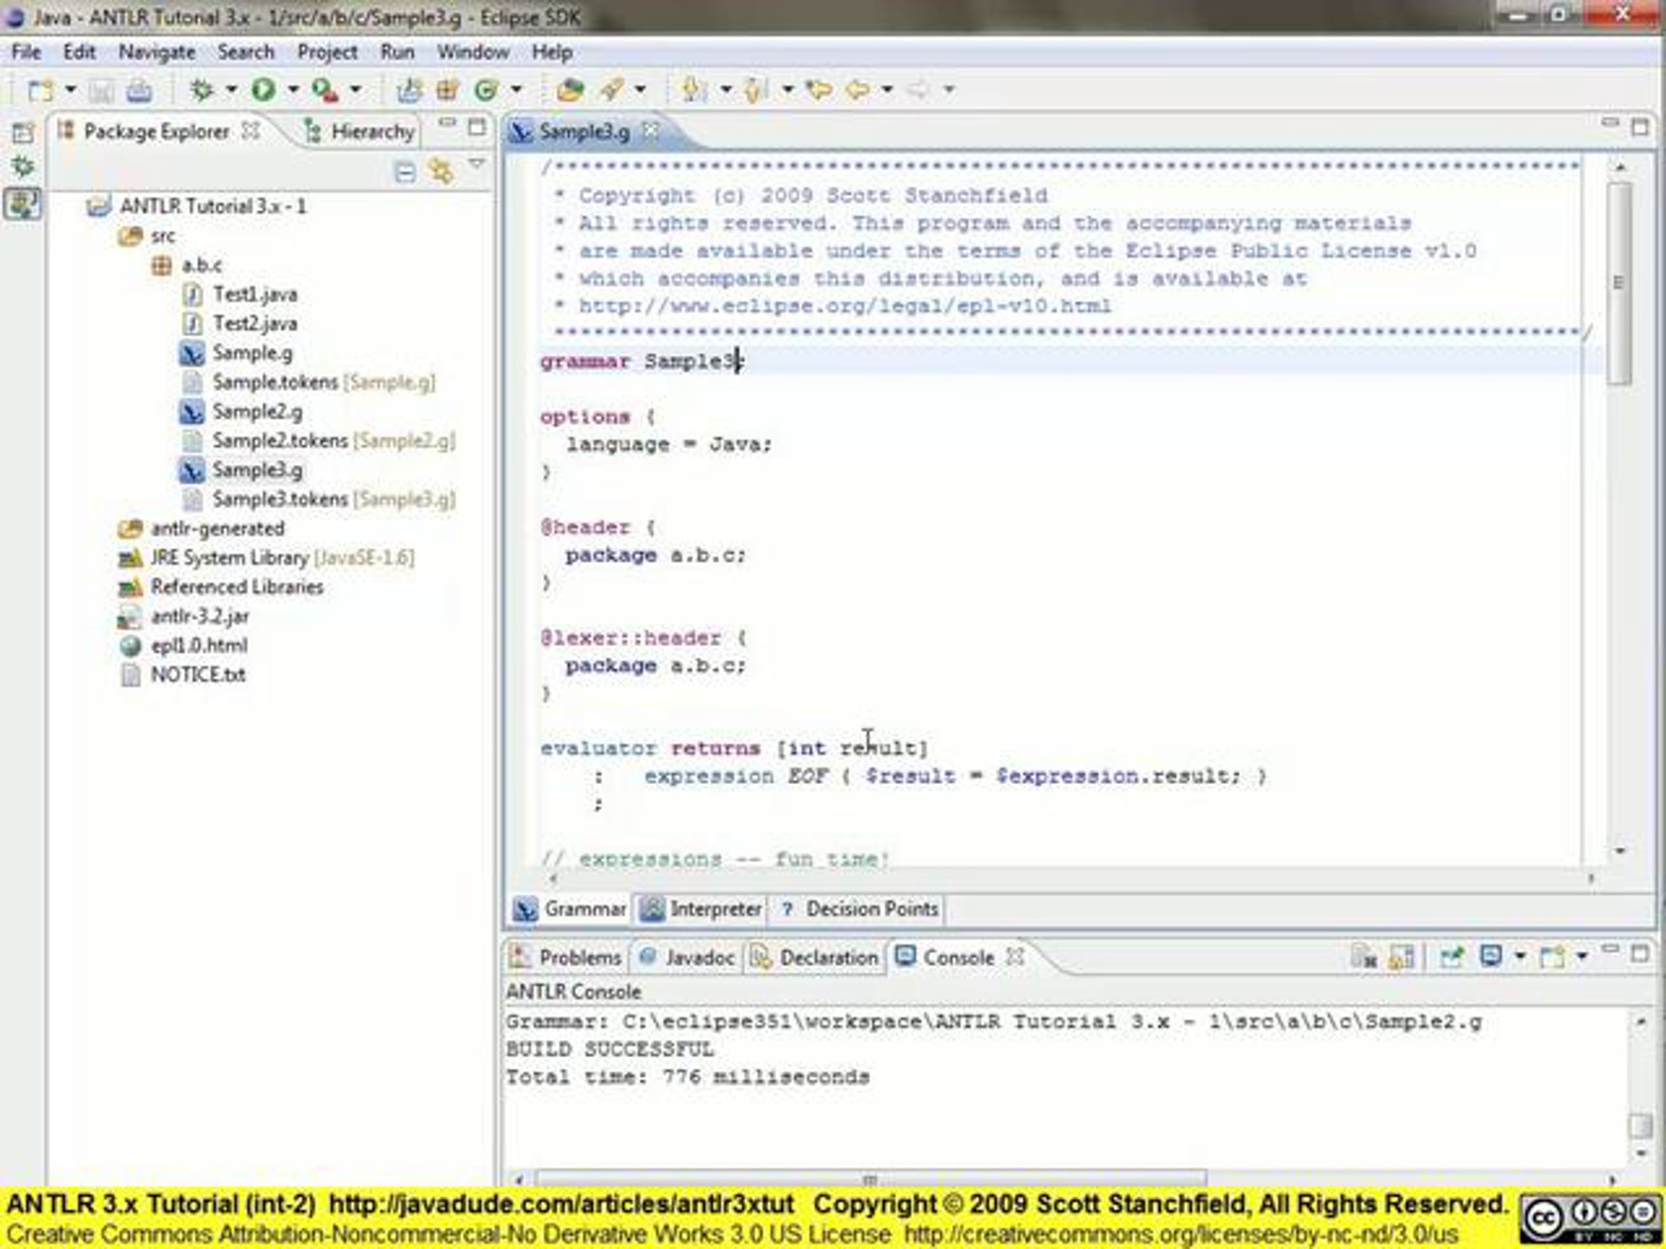This screenshot has width=1666, height=1249.
Task: Click the 'language = Java;' line in editor
Action: point(668,444)
